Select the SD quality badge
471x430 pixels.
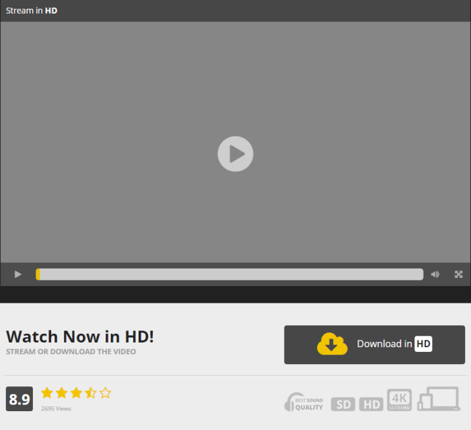pyautogui.click(x=343, y=404)
